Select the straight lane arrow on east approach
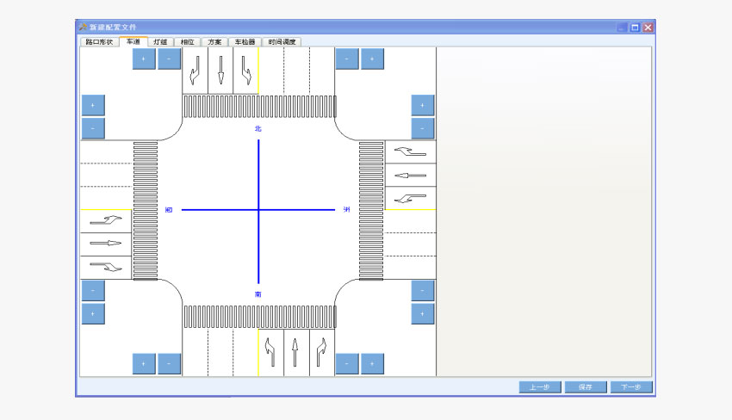This screenshot has width=732, height=420. tap(410, 176)
